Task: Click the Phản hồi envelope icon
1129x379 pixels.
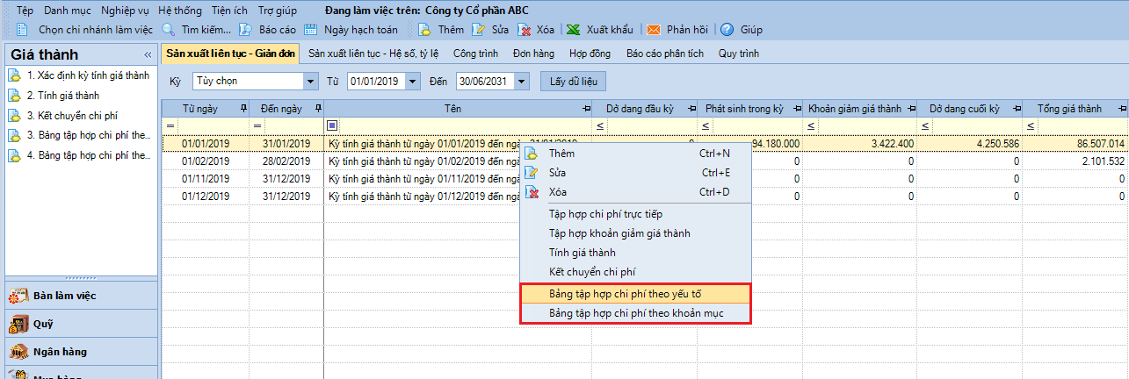Action: (654, 29)
